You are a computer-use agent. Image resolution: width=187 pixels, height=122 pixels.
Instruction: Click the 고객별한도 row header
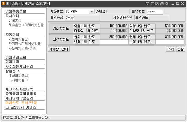coord(61,40)
